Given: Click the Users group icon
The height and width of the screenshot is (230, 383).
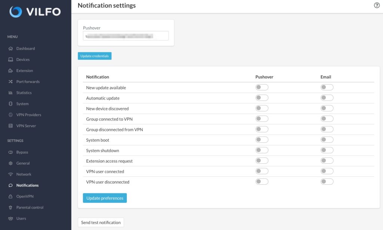Looking at the screenshot, I should click(x=10, y=218).
